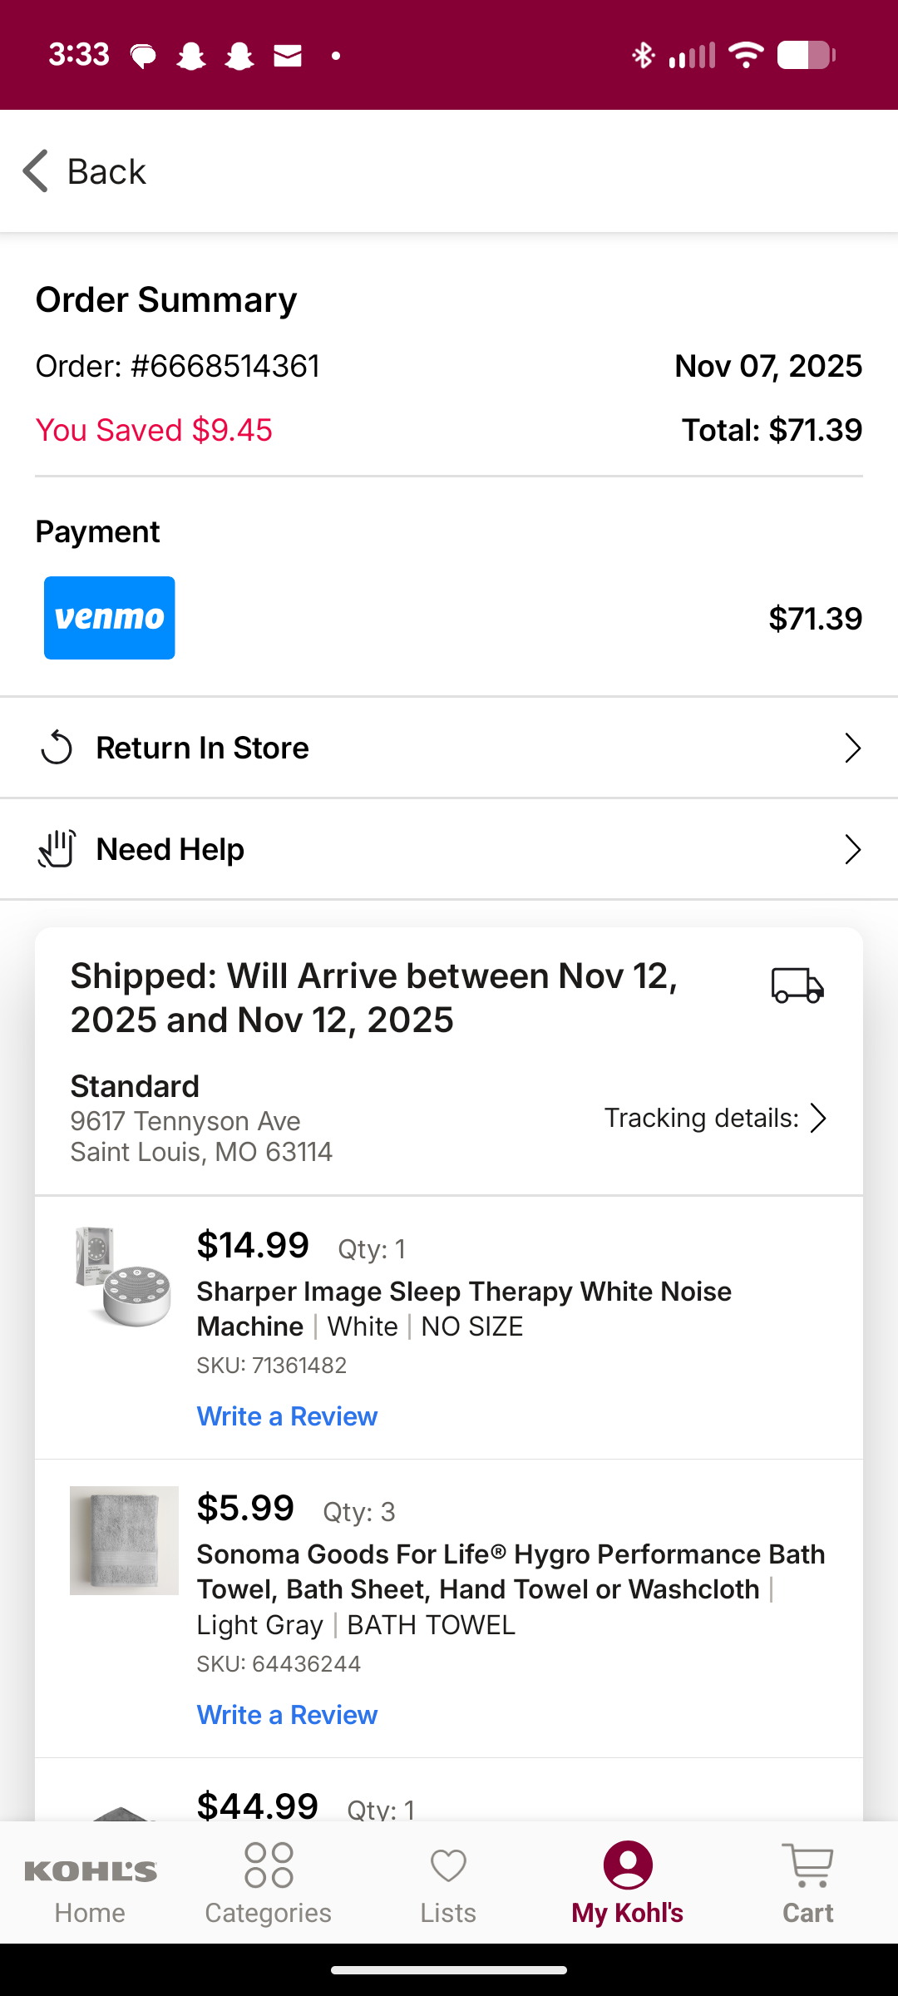Viewport: 898px width, 1996px height.
Task: Tap the Back arrow icon
Action: tap(36, 171)
